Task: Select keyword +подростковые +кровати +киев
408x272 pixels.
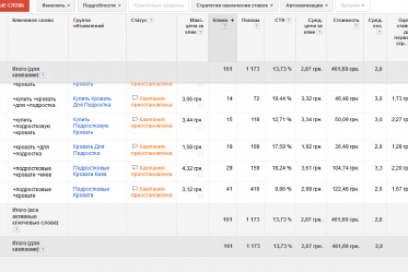Action: pos(32,172)
